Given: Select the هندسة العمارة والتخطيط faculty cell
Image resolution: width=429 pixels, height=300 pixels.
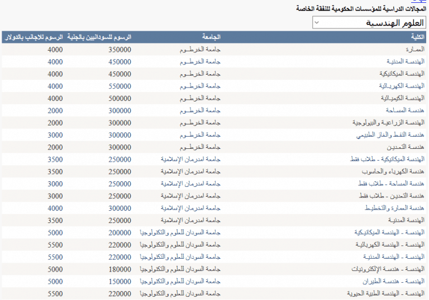Looking at the screenshot, I should click(x=394, y=208).
